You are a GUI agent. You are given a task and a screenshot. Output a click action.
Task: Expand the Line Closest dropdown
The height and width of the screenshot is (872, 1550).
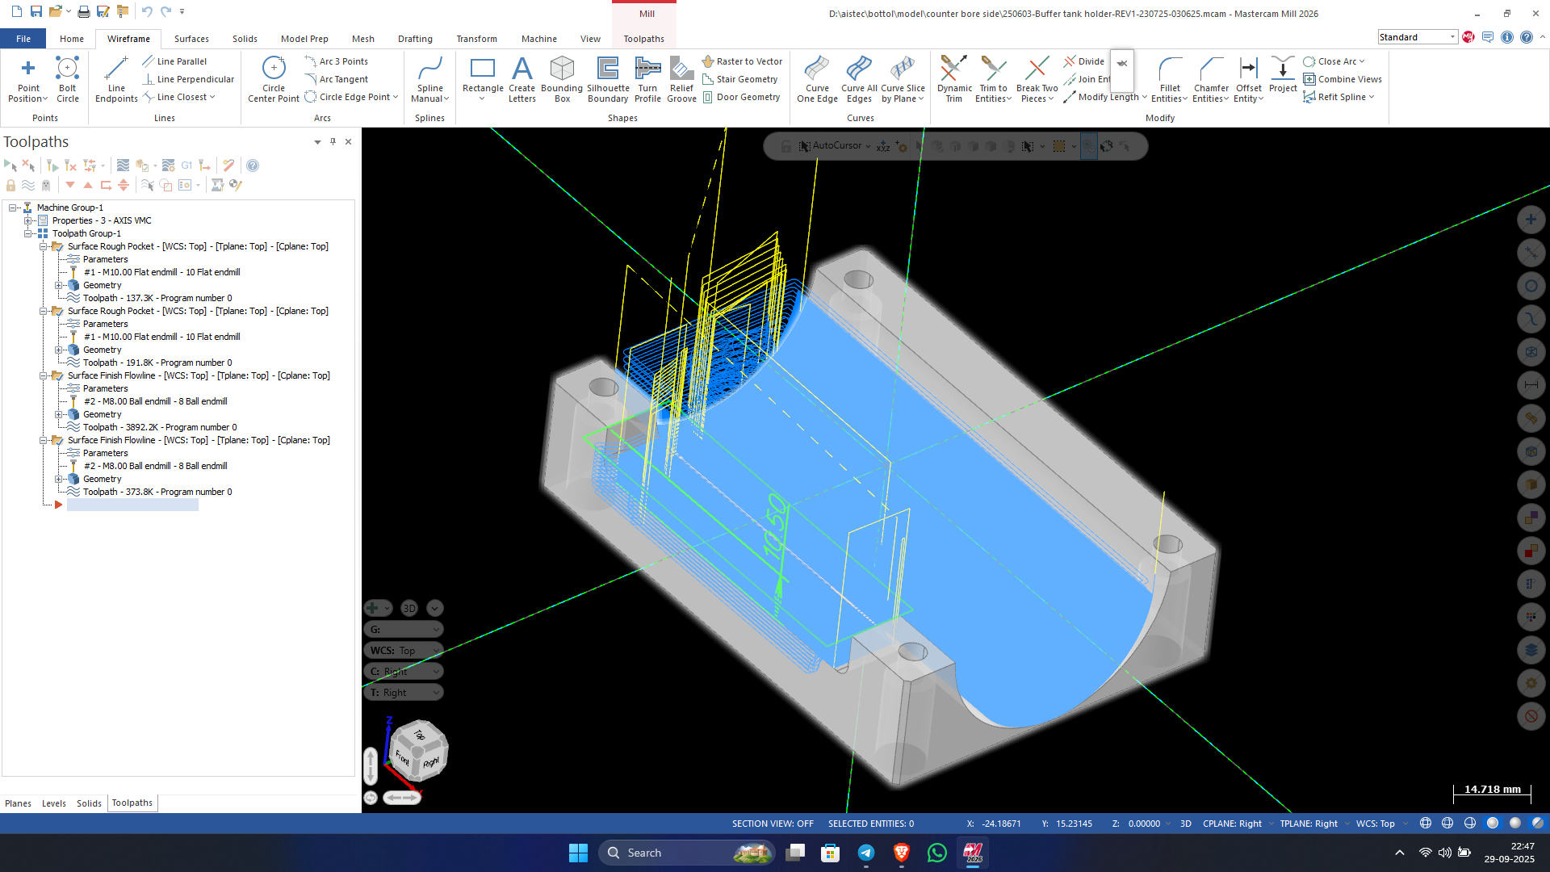coord(212,97)
